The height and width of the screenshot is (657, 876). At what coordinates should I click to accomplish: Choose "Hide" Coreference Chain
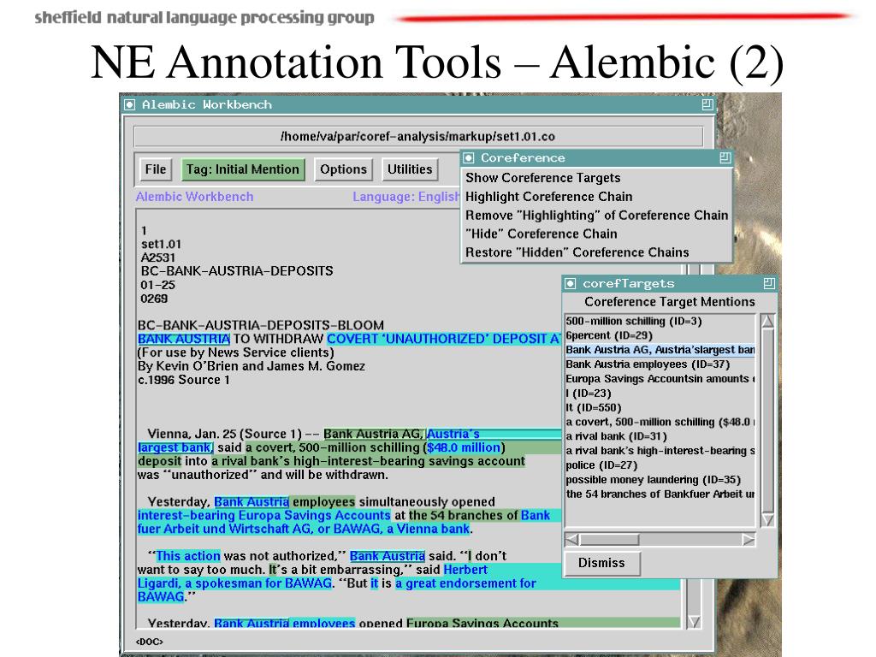542,234
